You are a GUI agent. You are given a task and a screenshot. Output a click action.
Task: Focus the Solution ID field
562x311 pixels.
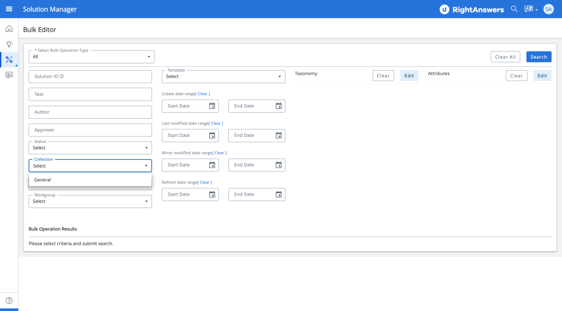(90, 77)
